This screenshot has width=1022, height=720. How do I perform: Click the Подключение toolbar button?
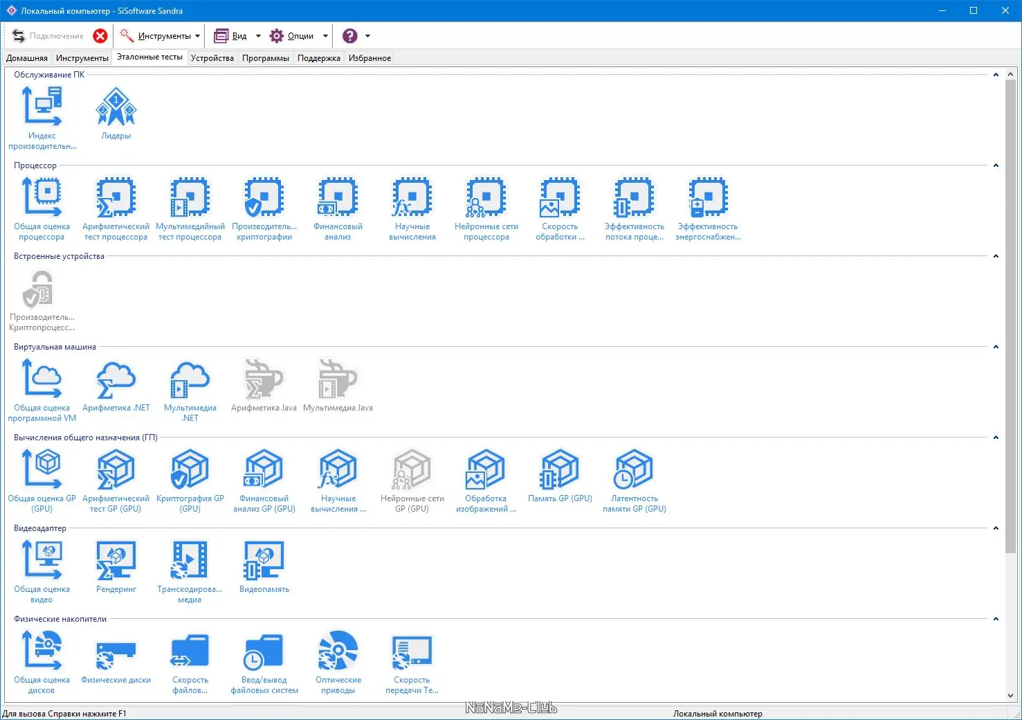point(48,36)
